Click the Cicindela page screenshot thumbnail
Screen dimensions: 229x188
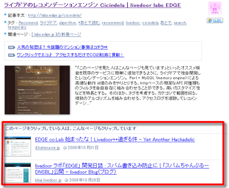coord(37,90)
